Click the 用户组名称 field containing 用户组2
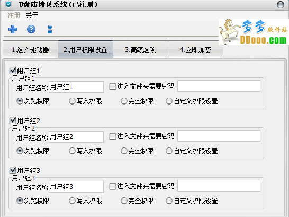Screen dimensions: 289x217 [x=76, y=137]
